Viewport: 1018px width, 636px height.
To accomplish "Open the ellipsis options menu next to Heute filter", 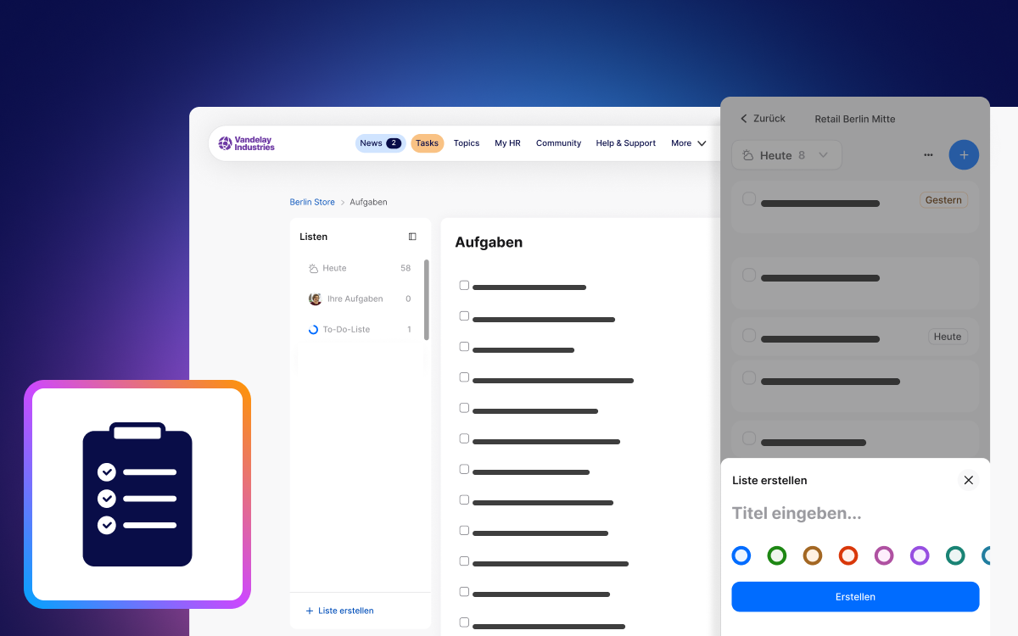I will [x=928, y=154].
